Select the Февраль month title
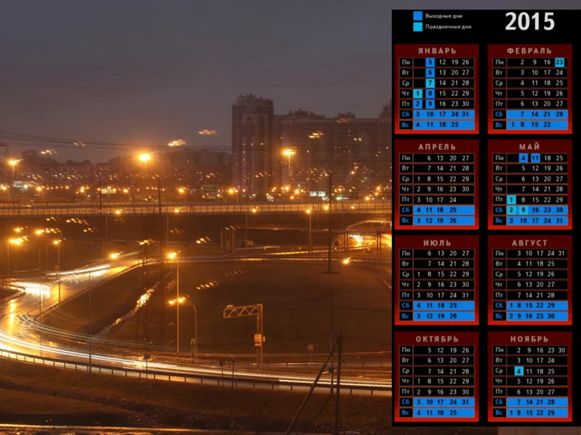Image resolution: width=581 pixels, height=435 pixels. pyautogui.click(x=529, y=50)
